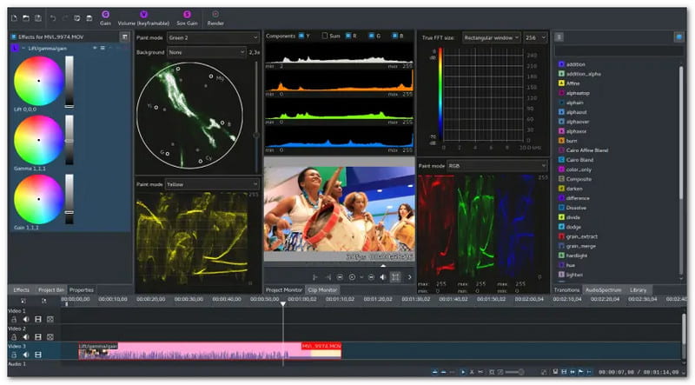Select the MVI_9974.MOV clip on the timeline
695x385 pixels.
(x=209, y=350)
